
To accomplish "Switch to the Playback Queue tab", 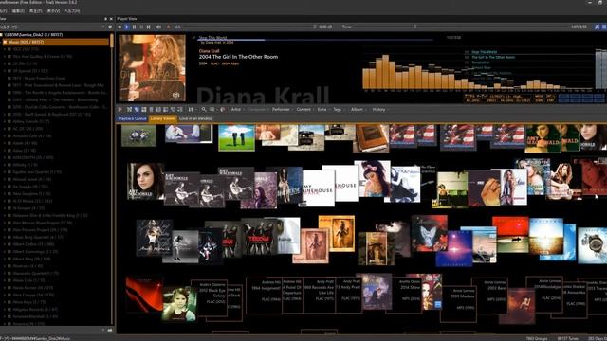I will pos(132,118).
